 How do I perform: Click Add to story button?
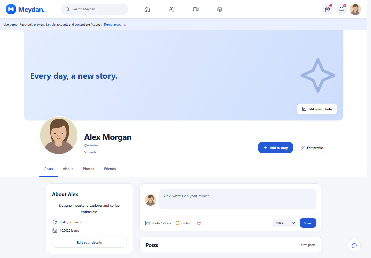pos(275,148)
